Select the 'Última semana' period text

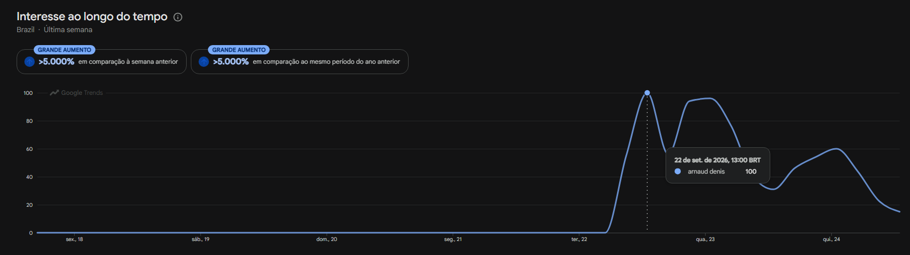point(68,30)
